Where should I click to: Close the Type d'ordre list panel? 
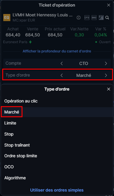pos(109,89)
